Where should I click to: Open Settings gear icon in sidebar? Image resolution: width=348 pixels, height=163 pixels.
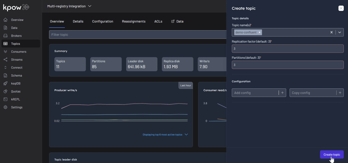pyautogui.click(x=5, y=107)
